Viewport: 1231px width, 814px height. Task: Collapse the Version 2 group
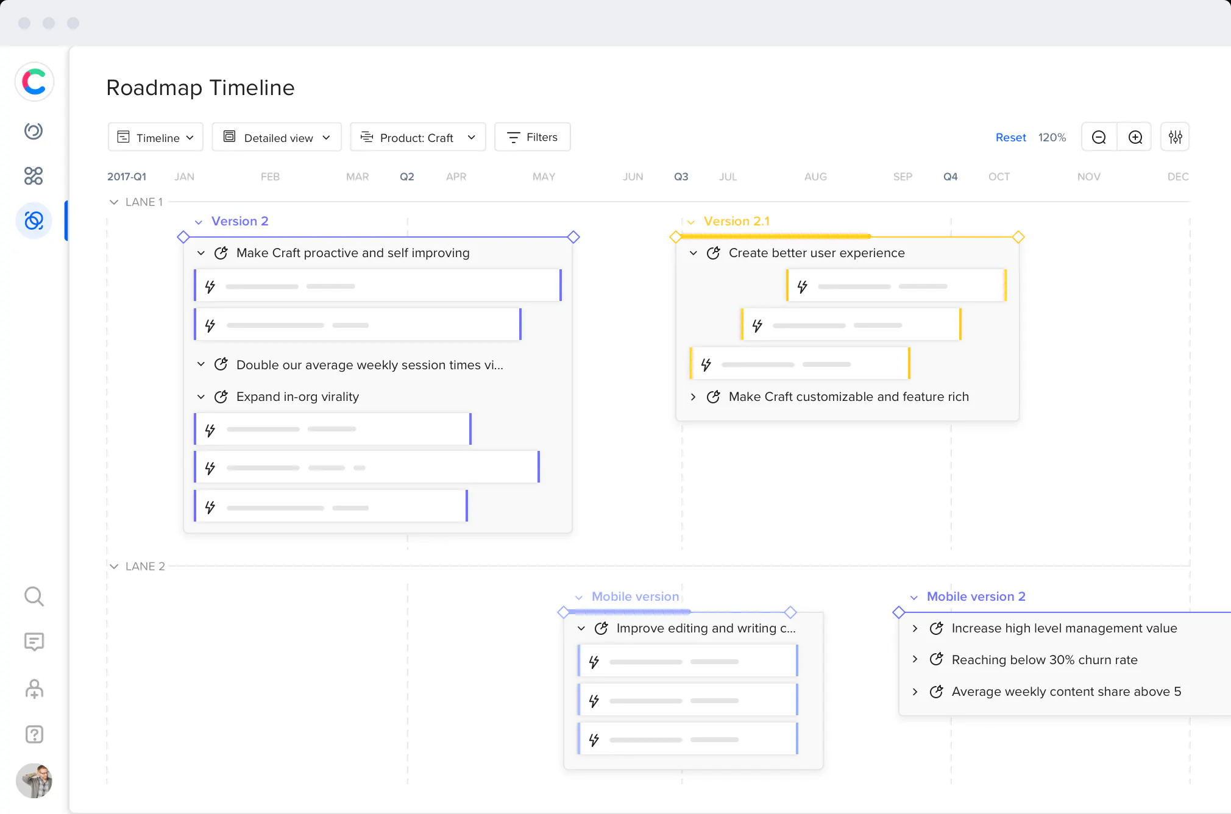click(x=199, y=221)
